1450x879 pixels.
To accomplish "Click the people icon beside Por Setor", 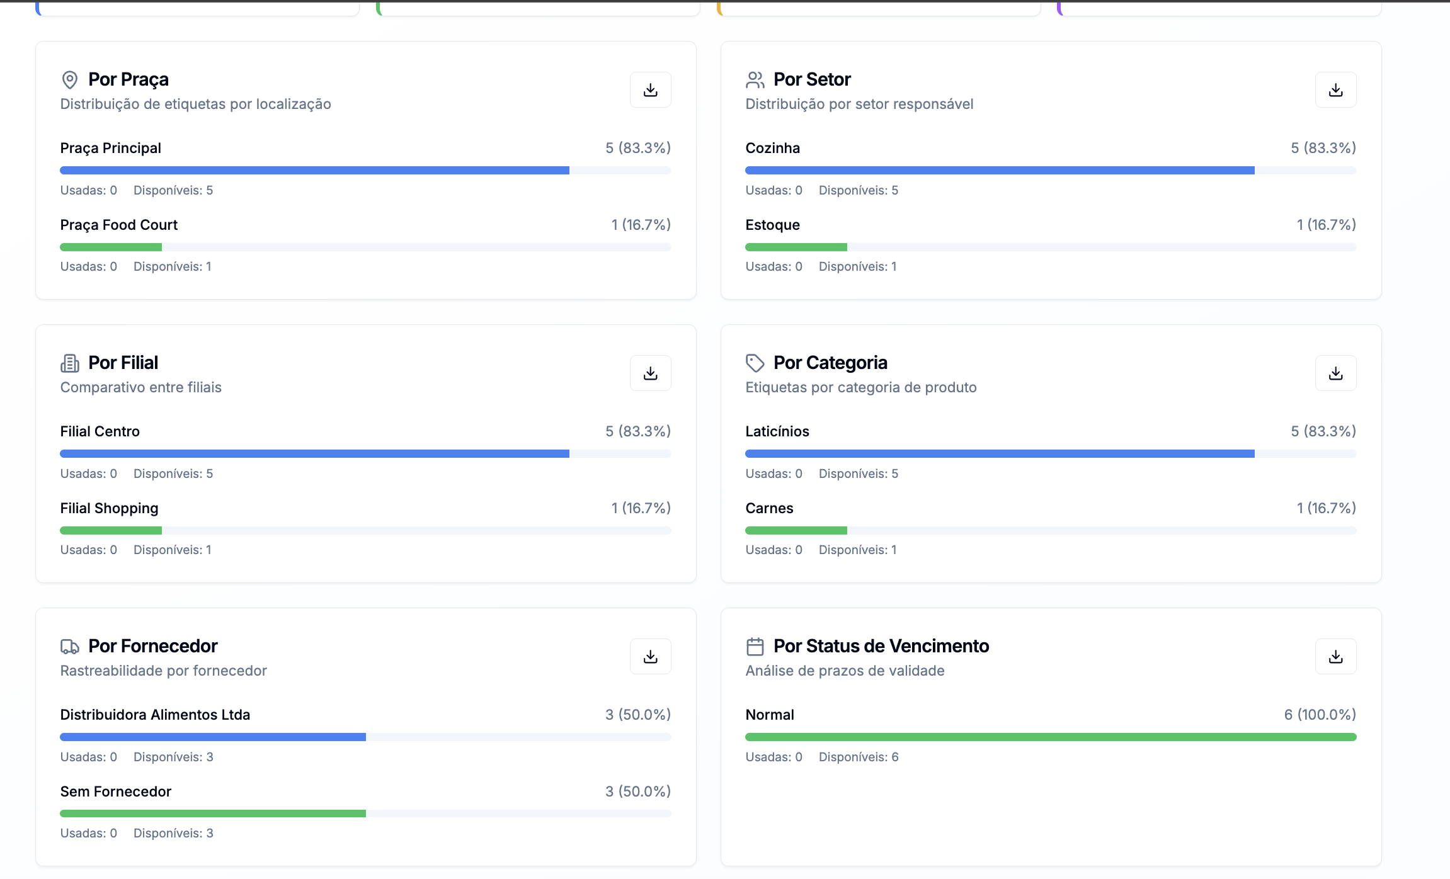I will (755, 80).
